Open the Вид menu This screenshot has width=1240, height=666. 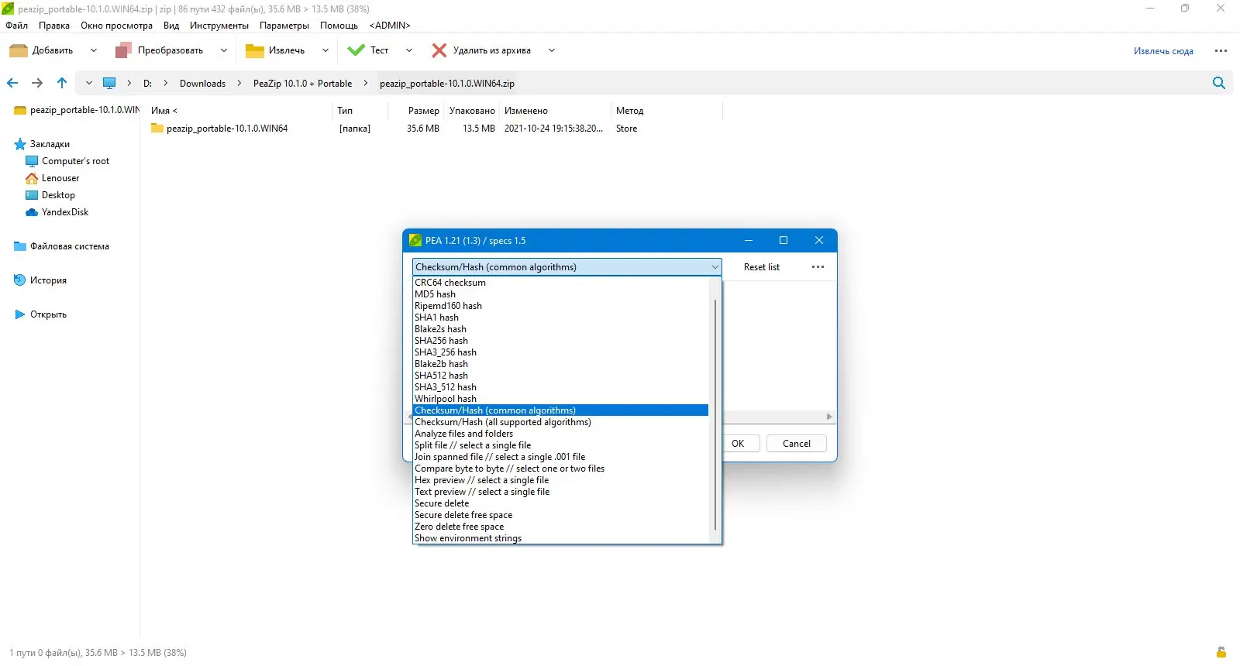coord(171,26)
